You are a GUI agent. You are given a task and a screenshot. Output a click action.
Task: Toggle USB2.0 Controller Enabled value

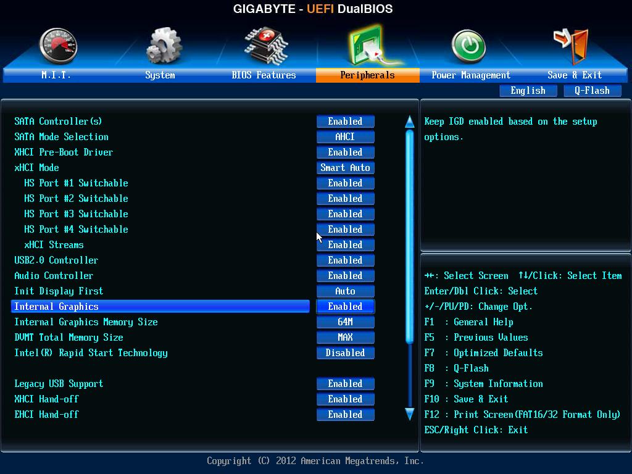346,260
